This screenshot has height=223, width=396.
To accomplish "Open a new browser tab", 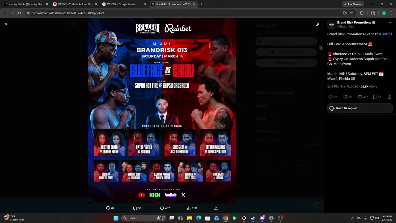I will (202, 4).
